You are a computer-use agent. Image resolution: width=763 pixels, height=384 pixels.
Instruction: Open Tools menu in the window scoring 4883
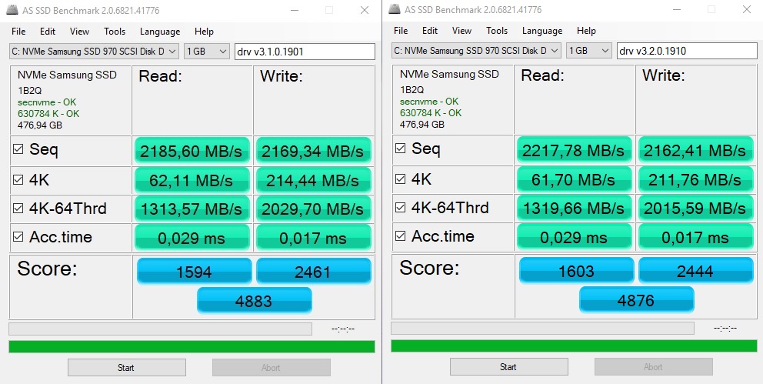[x=115, y=32]
